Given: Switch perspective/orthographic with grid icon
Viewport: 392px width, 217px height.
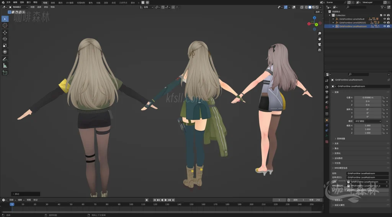Looking at the screenshot, I should pos(320,50).
